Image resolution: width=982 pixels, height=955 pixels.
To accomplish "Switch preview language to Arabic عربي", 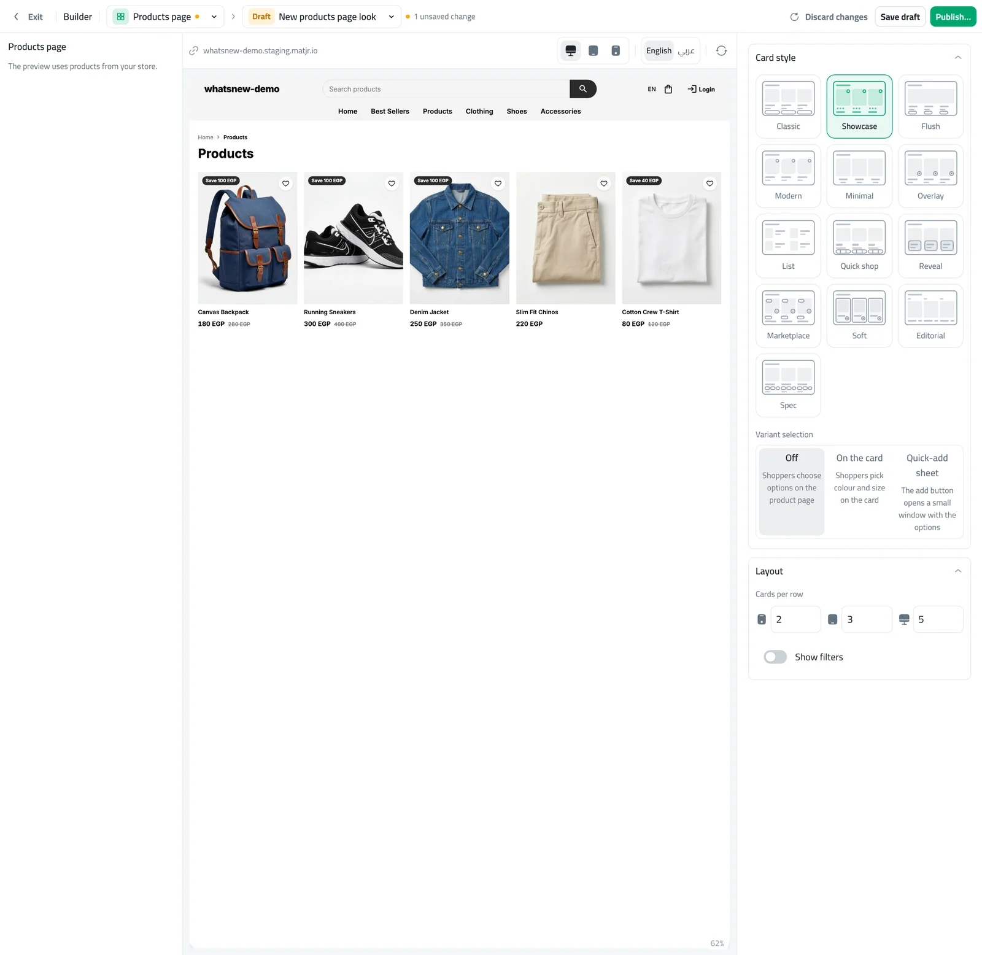I will (686, 51).
